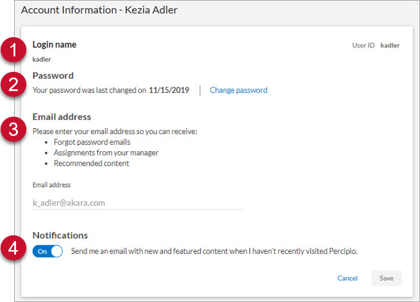Click the User ID kadler value

tap(390, 46)
